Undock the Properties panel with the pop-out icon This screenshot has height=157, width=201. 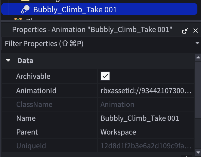pyautogui.click(x=185, y=31)
